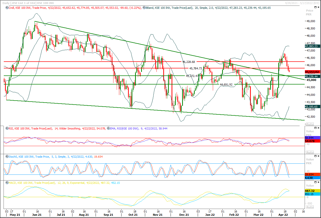Viewport: 321px width, 218px height.
Task: Click the clock icon beside the EMA label
Action: point(108,128)
